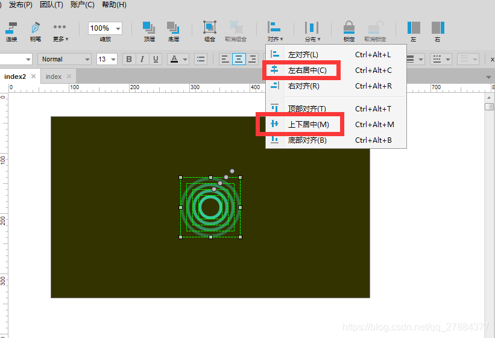Toggle the bulleted list button
The image size is (495, 338).
click(201, 59)
